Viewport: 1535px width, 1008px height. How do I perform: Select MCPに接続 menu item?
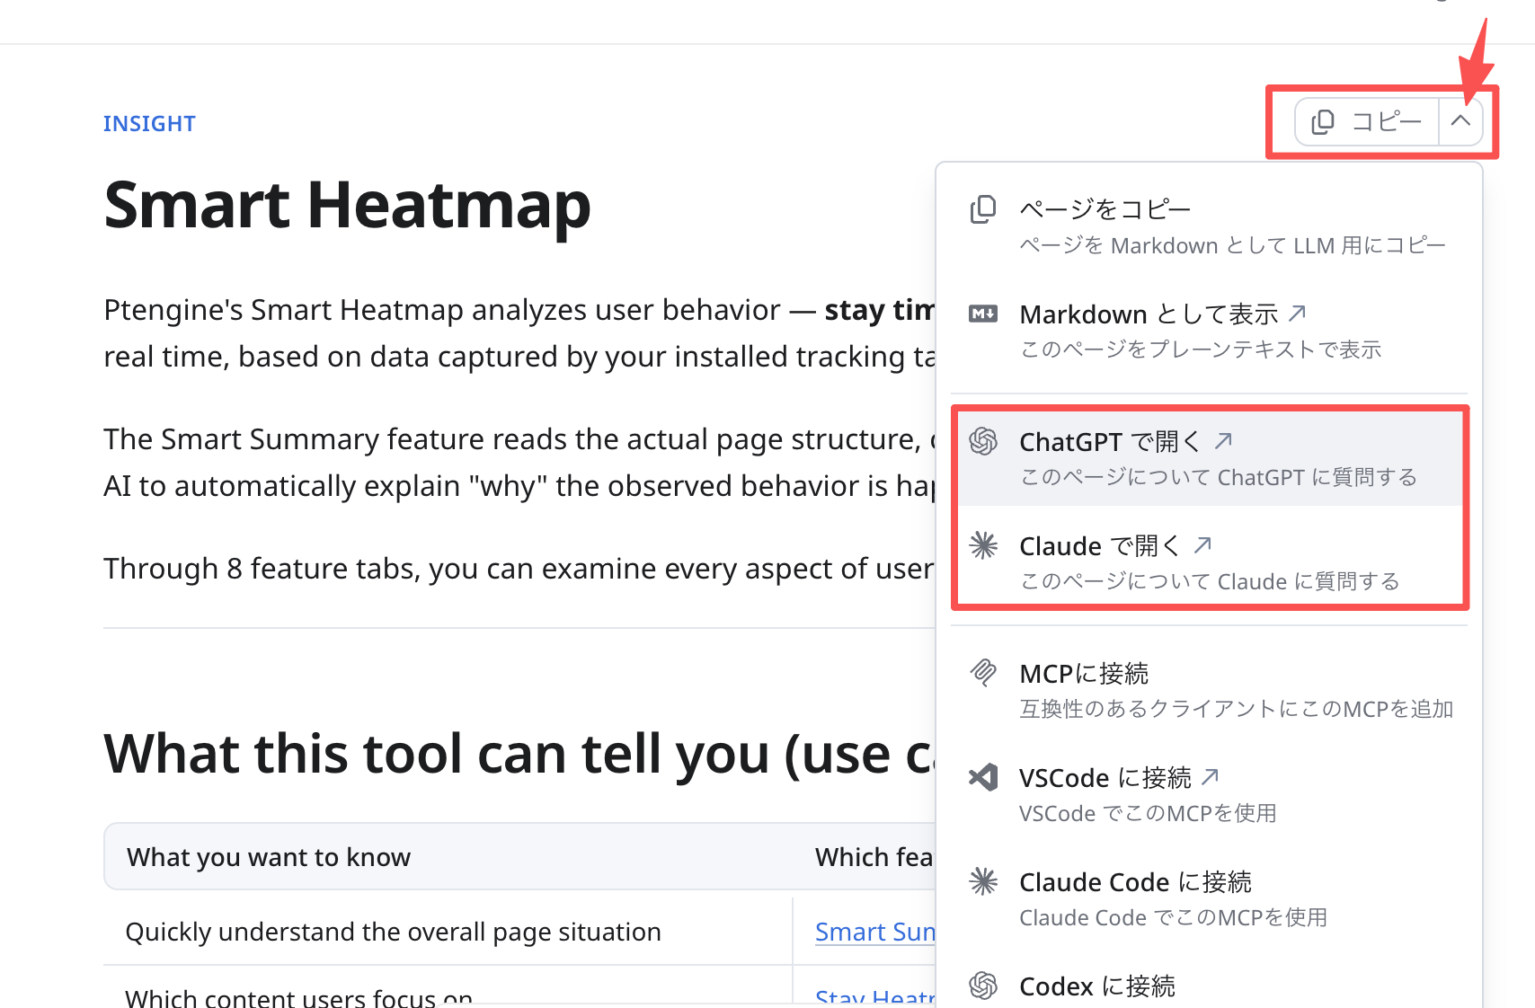click(x=1209, y=690)
